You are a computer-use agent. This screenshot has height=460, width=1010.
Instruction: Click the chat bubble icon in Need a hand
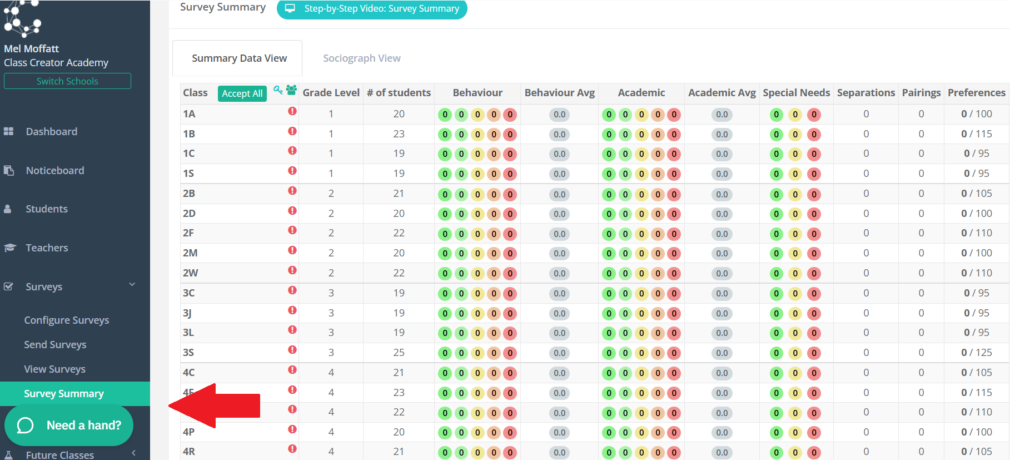(26, 426)
